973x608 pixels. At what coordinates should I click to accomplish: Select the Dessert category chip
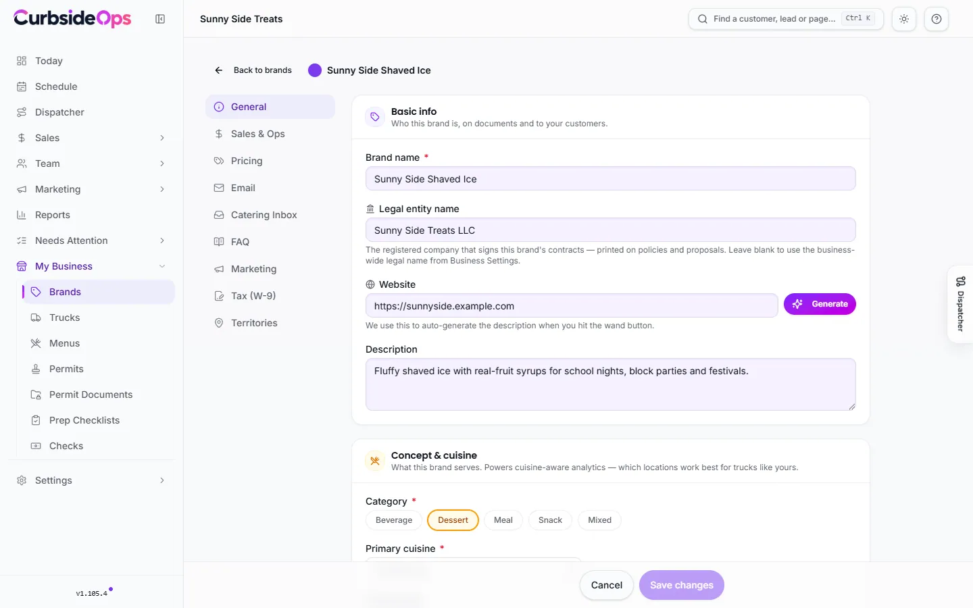pyautogui.click(x=453, y=520)
